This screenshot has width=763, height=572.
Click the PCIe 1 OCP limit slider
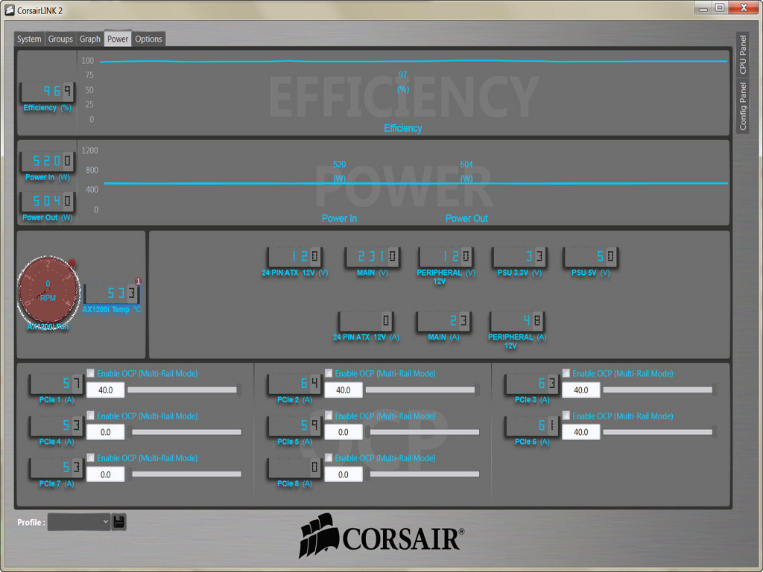click(185, 390)
